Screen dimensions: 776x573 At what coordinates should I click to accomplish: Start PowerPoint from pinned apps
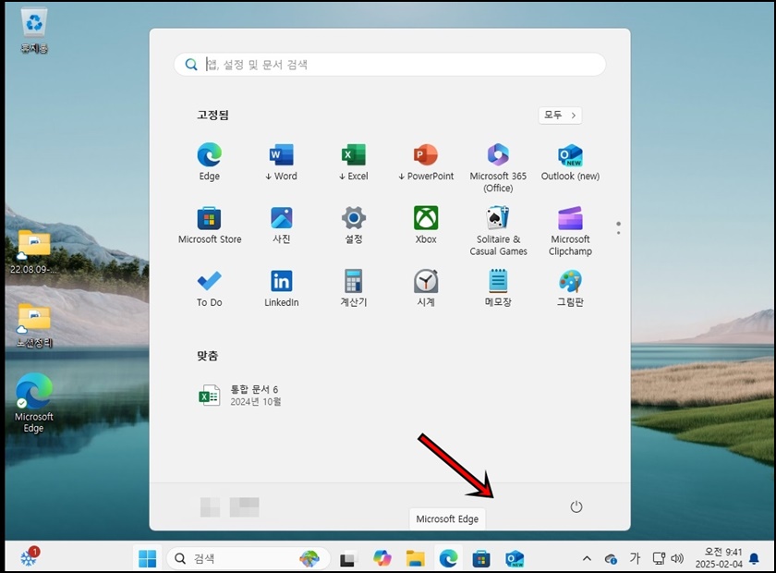click(426, 162)
